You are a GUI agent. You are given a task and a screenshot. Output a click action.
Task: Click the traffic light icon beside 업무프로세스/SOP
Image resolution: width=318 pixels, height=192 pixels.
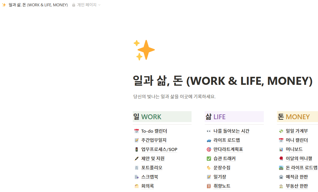[x=136, y=149]
